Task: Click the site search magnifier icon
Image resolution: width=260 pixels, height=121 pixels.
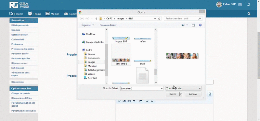Action: [249, 14]
